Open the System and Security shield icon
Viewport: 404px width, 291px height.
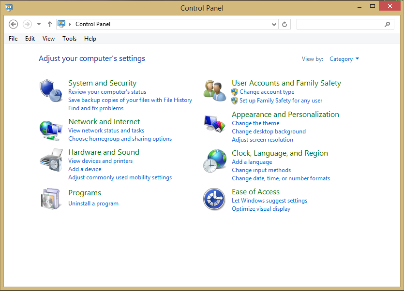[x=51, y=91]
